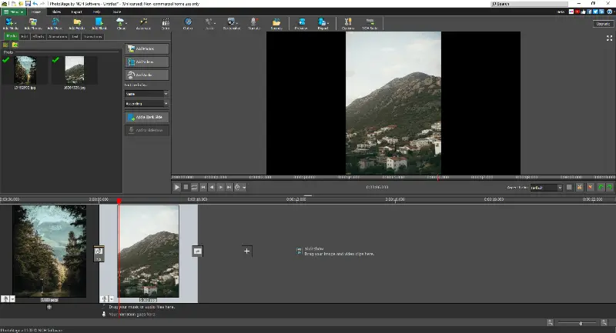Toggle full screen preview icon

(609, 38)
